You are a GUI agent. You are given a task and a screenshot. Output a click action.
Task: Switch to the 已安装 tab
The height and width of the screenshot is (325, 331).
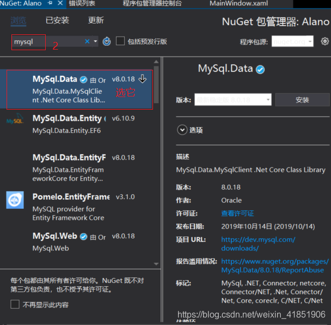coord(57,20)
